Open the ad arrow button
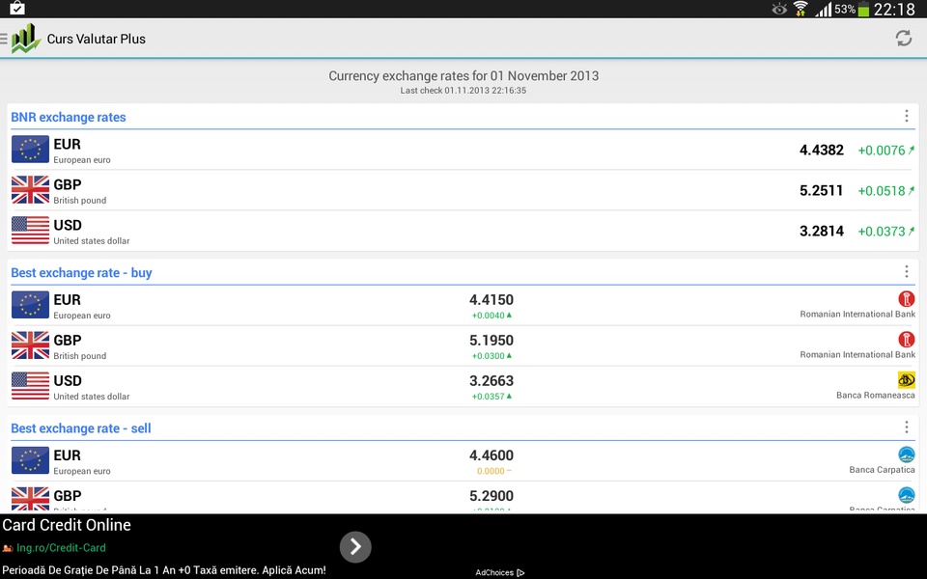 coord(355,546)
